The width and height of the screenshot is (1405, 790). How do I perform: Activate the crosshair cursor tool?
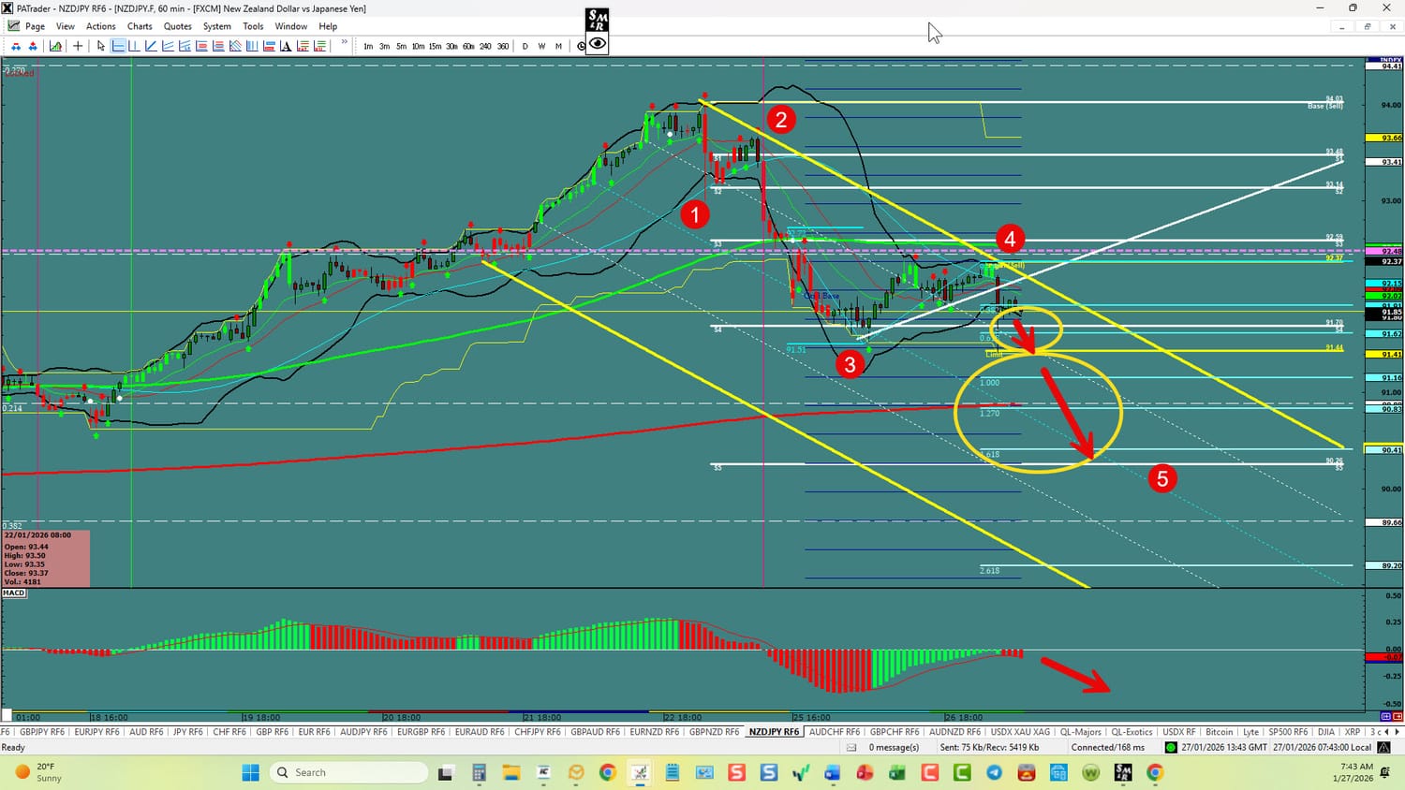pos(78,46)
